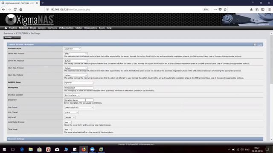
Task: Open the Windows Start menu
Action: (4, 149)
